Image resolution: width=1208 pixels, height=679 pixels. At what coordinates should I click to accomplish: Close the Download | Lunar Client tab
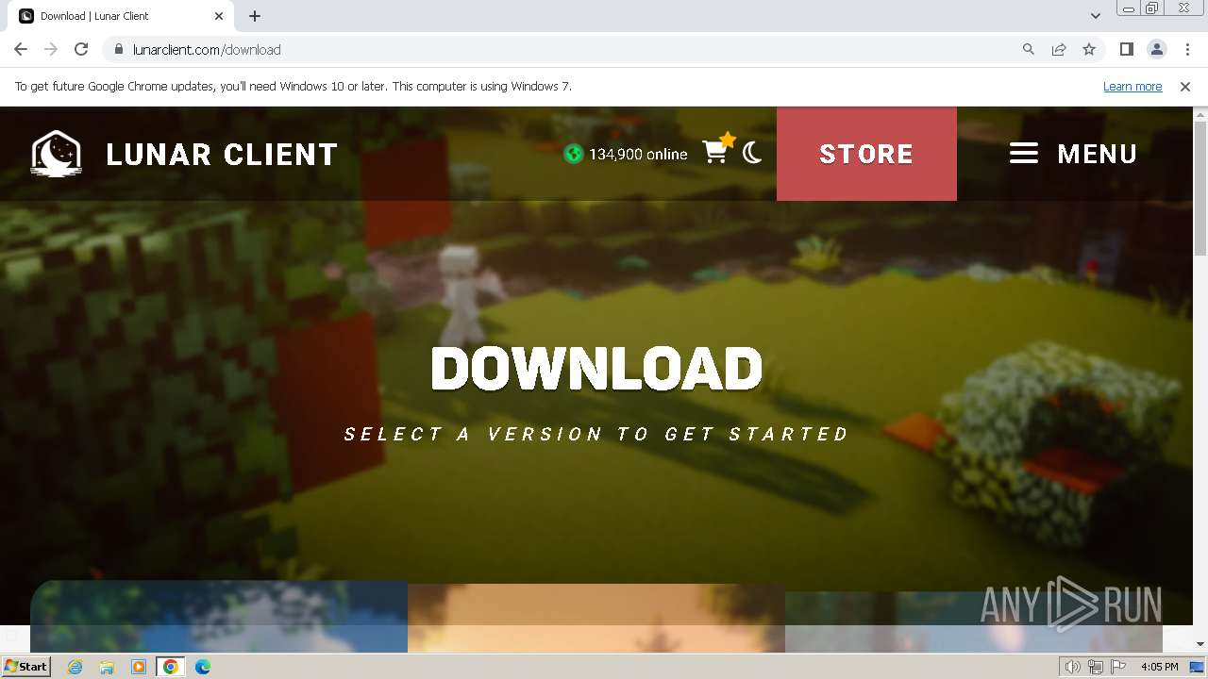[219, 16]
